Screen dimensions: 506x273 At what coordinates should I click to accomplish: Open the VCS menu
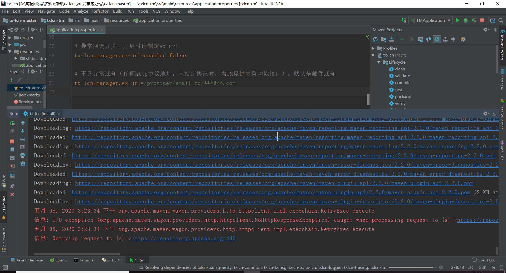[157, 11]
